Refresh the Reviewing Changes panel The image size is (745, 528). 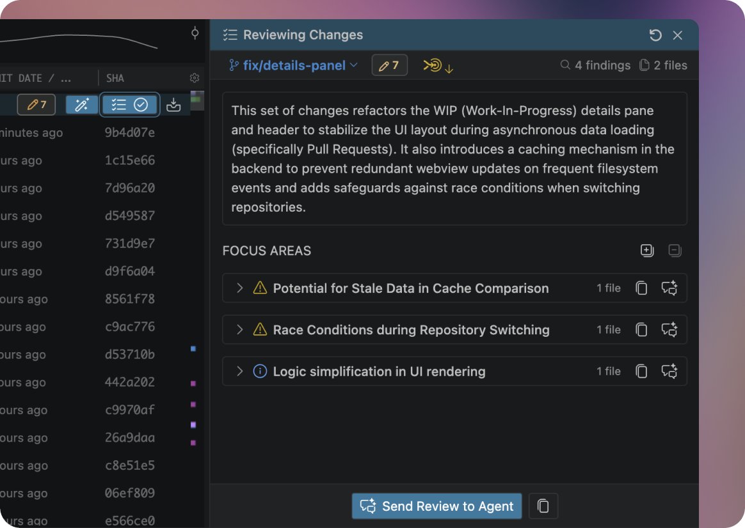[x=655, y=35]
